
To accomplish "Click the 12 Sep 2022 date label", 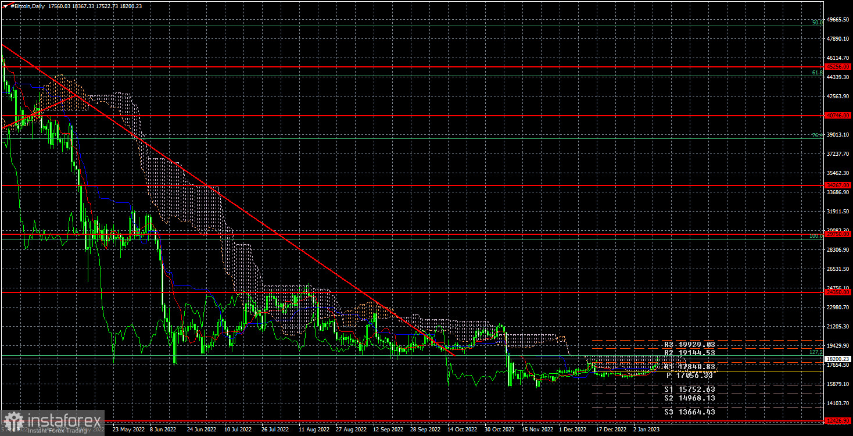I will pyautogui.click(x=388, y=430).
